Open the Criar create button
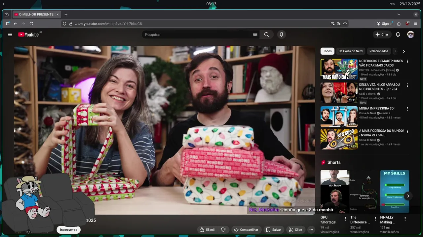The image size is (423, 237). point(382,35)
